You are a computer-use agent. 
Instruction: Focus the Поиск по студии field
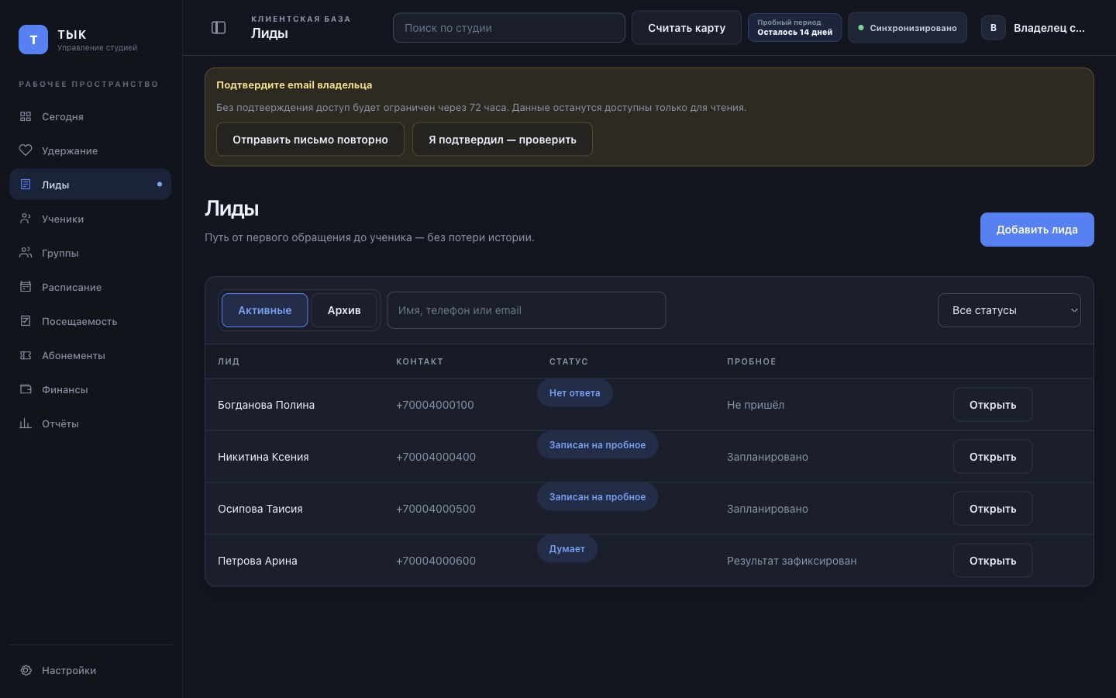click(x=509, y=28)
